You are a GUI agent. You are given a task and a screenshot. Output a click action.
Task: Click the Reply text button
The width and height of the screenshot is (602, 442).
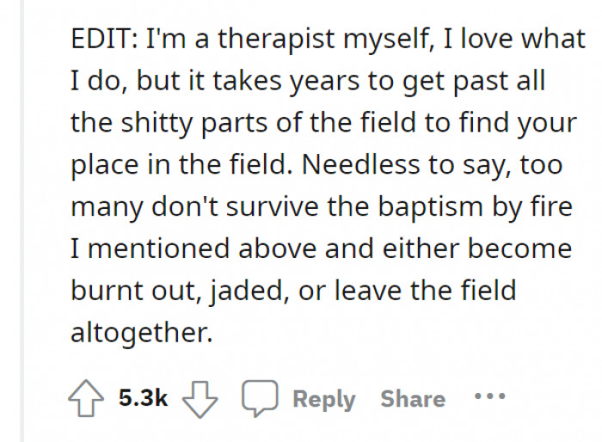(323, 399)
